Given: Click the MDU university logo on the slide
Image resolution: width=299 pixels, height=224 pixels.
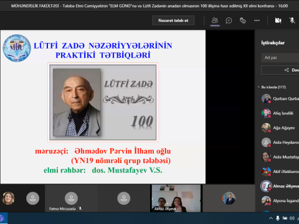Looking at the screenshot, I should tap(17, 48).
